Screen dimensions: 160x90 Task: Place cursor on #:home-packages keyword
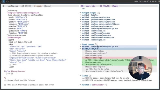click(x=14, y=37)
